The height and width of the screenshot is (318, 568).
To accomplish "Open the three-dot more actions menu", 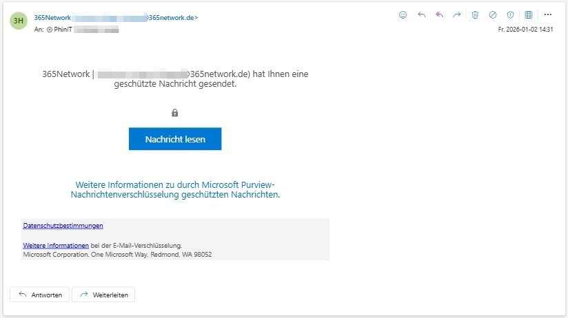I will pos(548,14).
